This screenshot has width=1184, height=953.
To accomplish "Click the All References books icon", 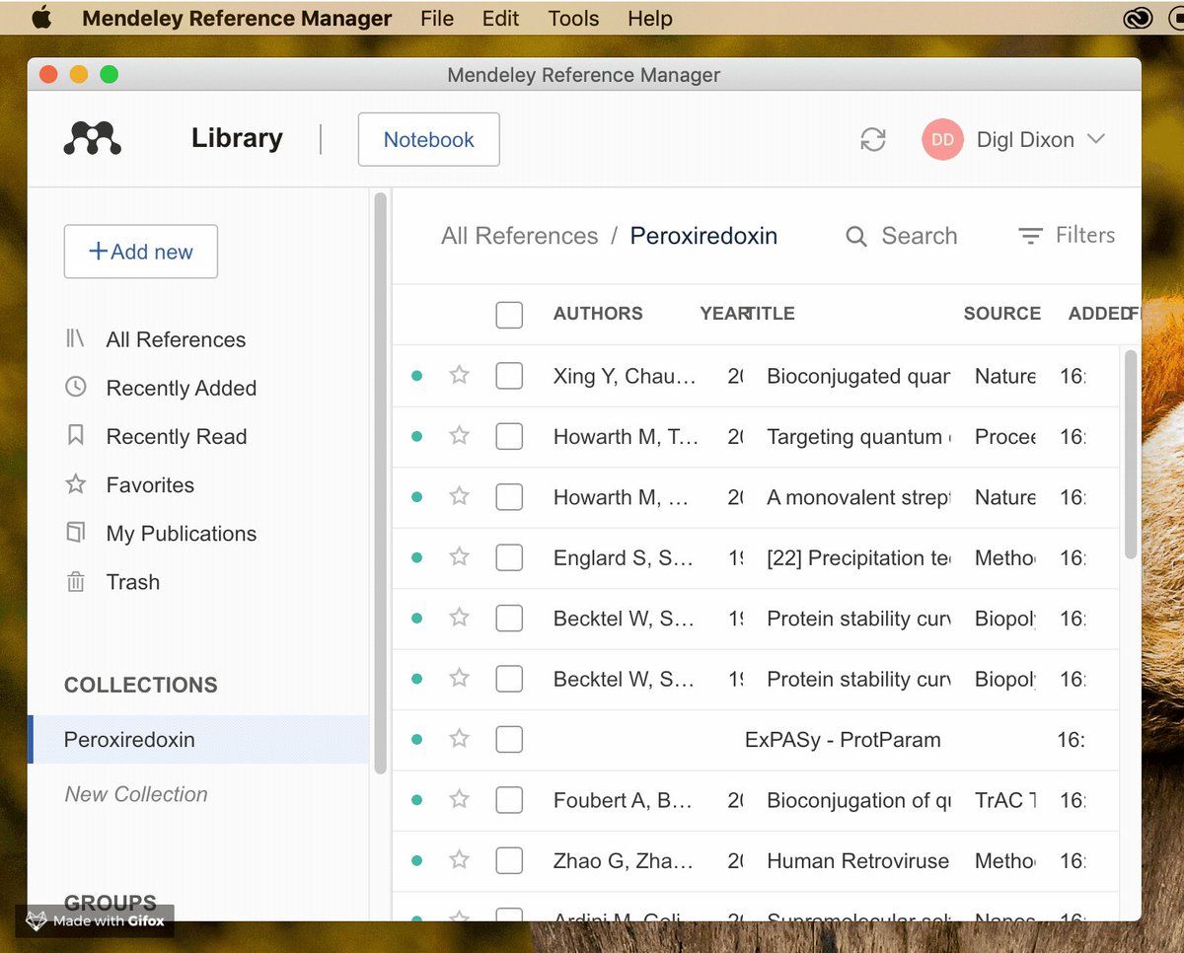I will [x=75, y=339].
